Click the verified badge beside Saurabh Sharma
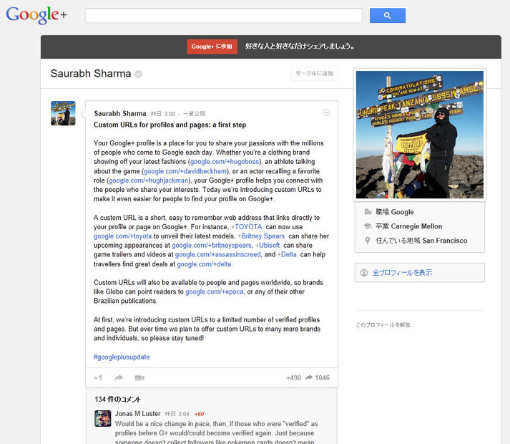Screen dimensions: 510x444 coord(138,74)
